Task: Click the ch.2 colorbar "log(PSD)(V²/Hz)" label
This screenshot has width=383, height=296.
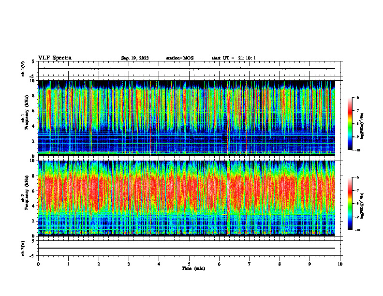Action: [362, 206]
